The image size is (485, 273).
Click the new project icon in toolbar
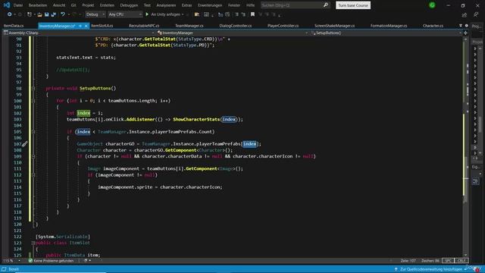pos(30,14)
